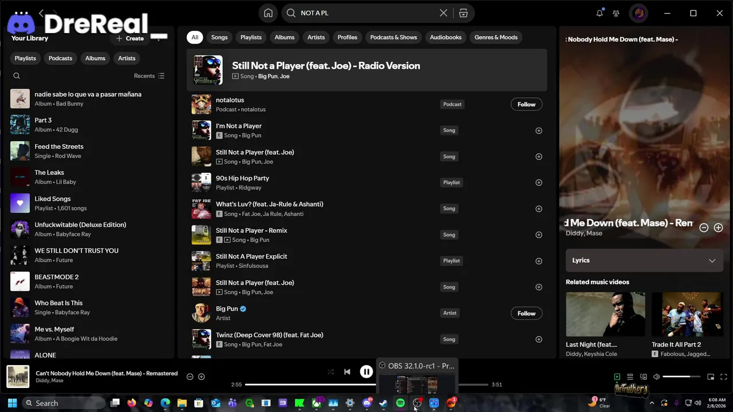Image resolution: width=733 pixels, height=412 pixels.
Task: Open the Big Pun artist result
Action: [x=366, y=313]
